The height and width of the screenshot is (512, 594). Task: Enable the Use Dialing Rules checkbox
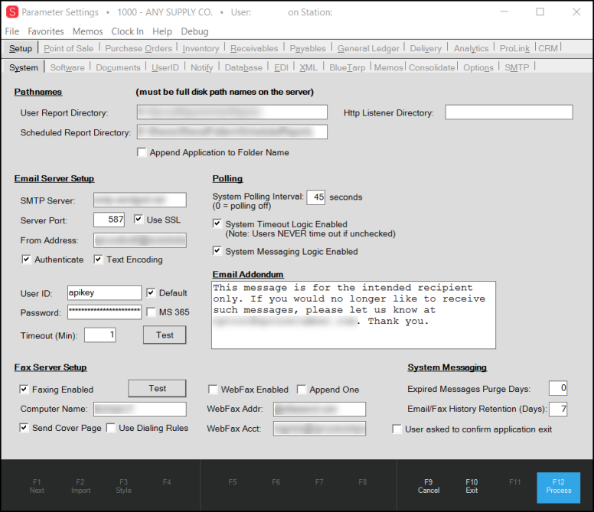[111, 428]
